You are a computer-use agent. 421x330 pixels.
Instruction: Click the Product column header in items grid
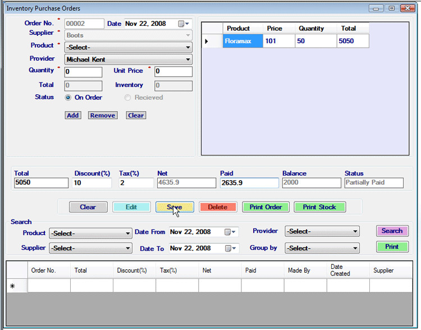click(x=242, y=28)
